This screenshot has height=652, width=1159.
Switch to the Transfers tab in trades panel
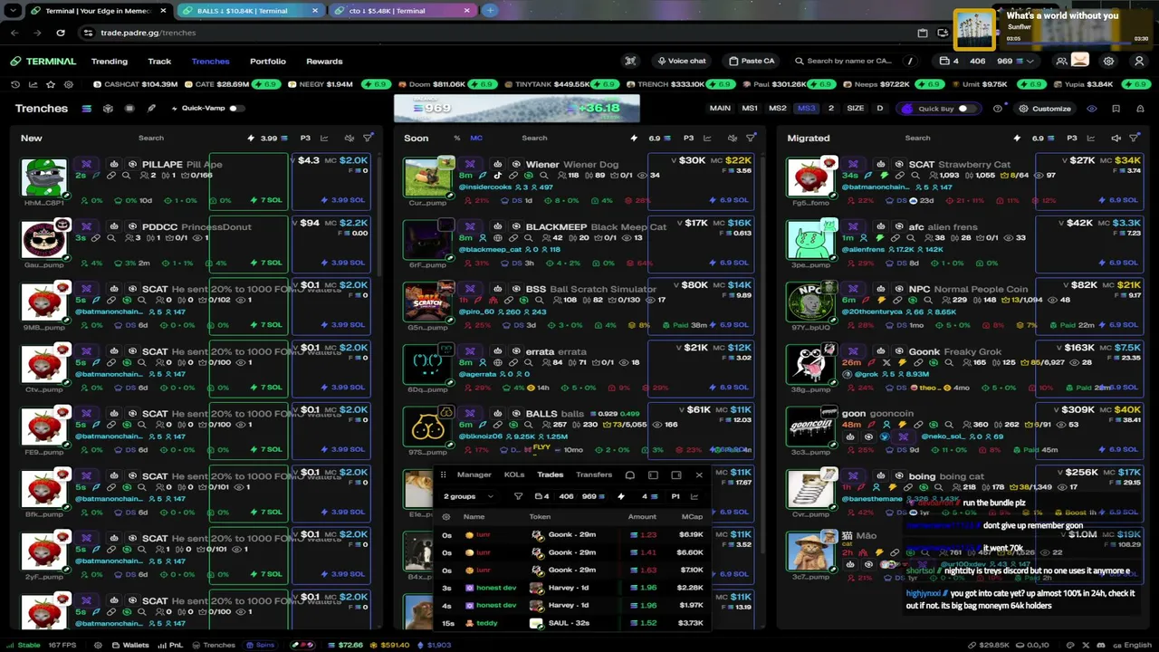pos(594,475)
